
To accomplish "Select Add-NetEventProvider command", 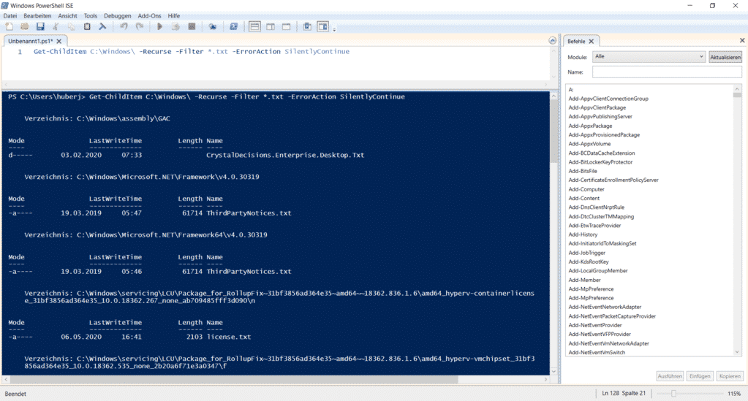I will click(595, 325).
